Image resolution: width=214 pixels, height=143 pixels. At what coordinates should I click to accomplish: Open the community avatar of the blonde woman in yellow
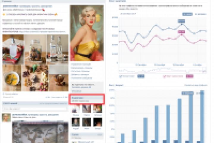click(x=87, y=33)
